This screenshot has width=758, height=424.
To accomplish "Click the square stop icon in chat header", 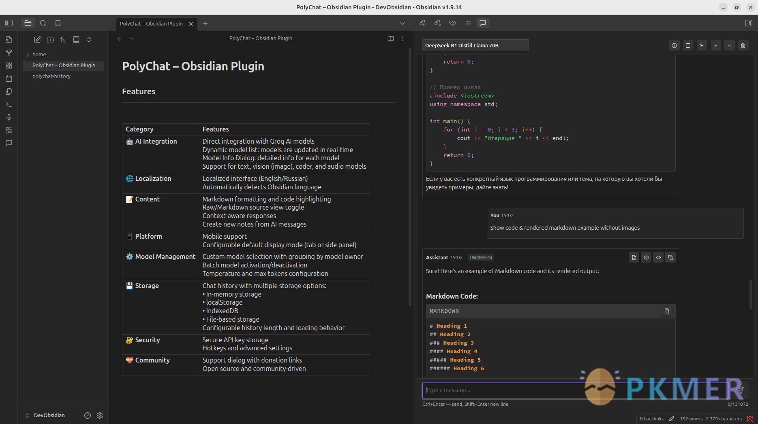I will click(688, 46).
